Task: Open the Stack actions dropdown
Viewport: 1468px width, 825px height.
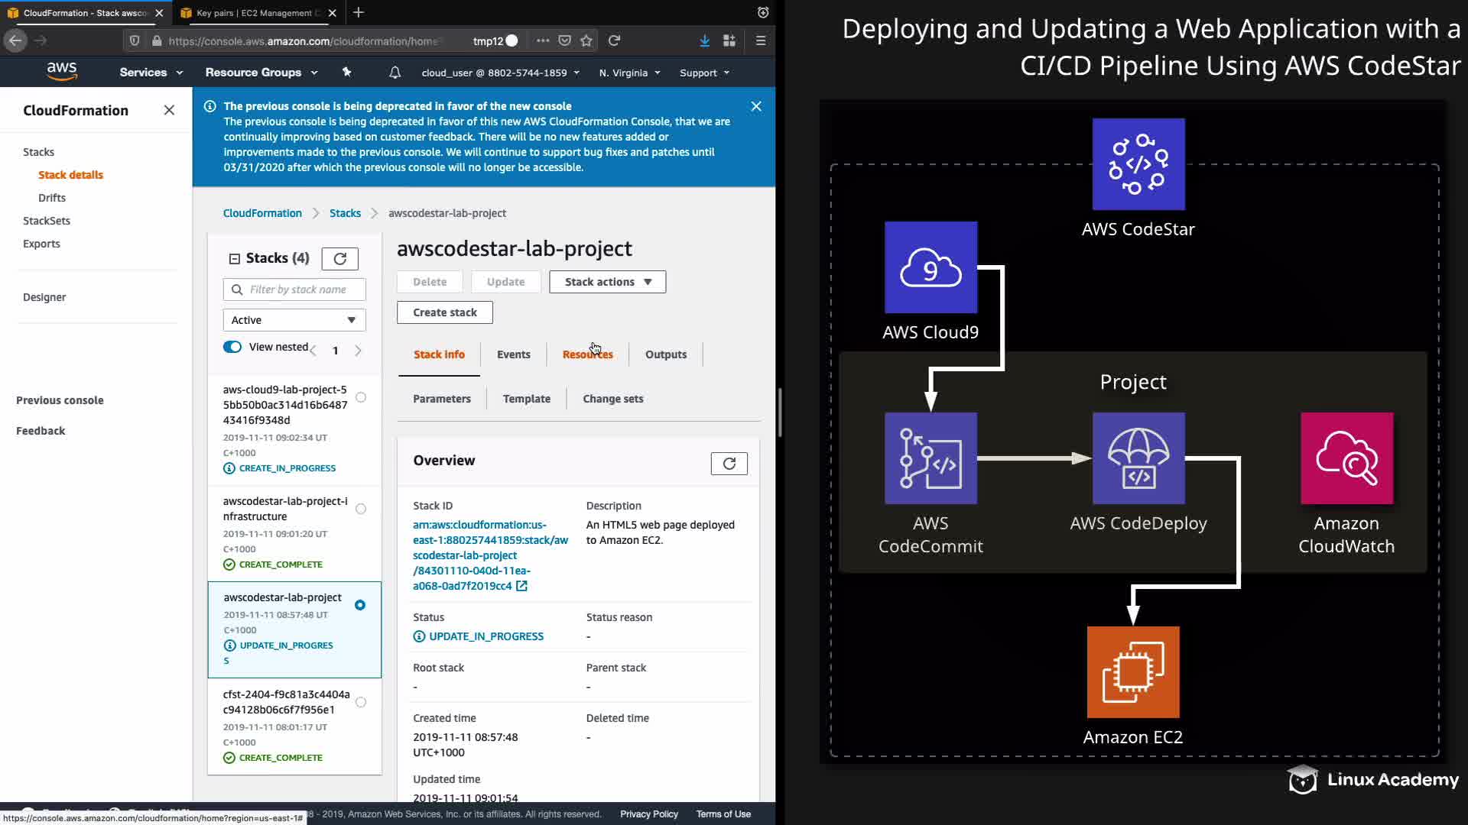Action: pos(607,282)
